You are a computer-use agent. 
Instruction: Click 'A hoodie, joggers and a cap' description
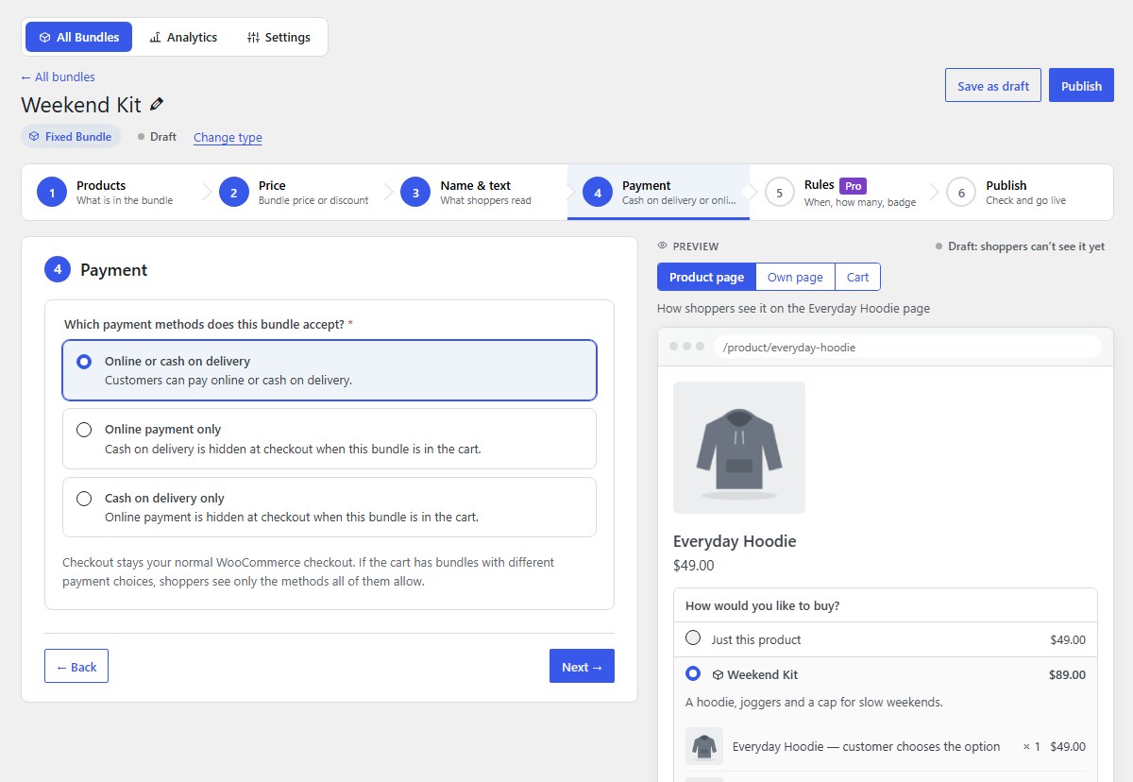(x=814, y=702)
